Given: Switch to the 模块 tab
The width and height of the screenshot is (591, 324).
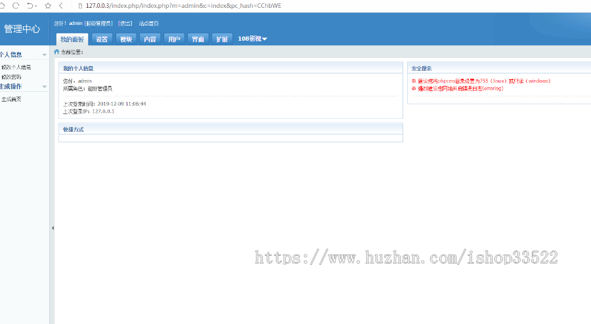Looking at the screenshot, I should point(126,39).
